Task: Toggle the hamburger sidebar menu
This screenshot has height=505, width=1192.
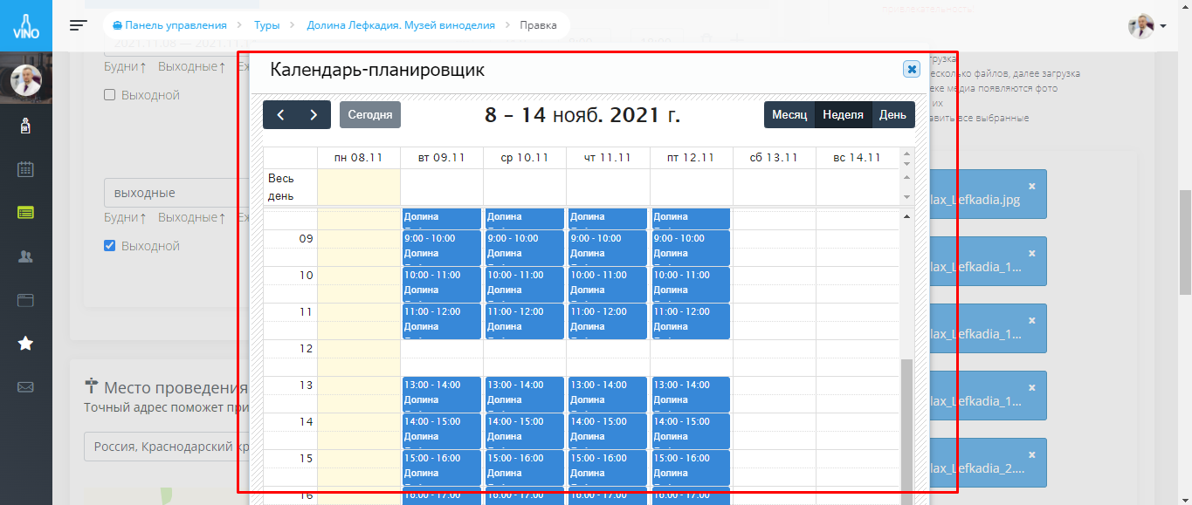Action: pos(79,25)
